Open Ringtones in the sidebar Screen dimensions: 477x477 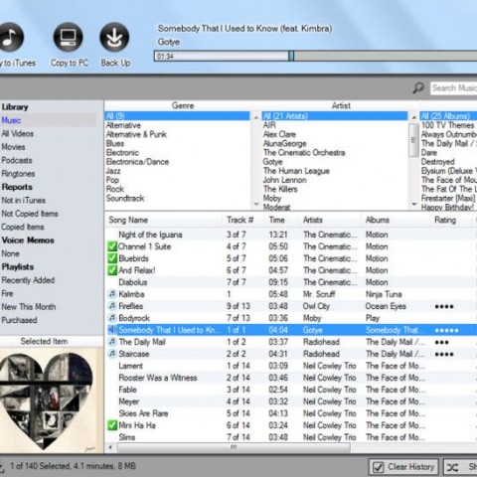[x=18, y=173]
